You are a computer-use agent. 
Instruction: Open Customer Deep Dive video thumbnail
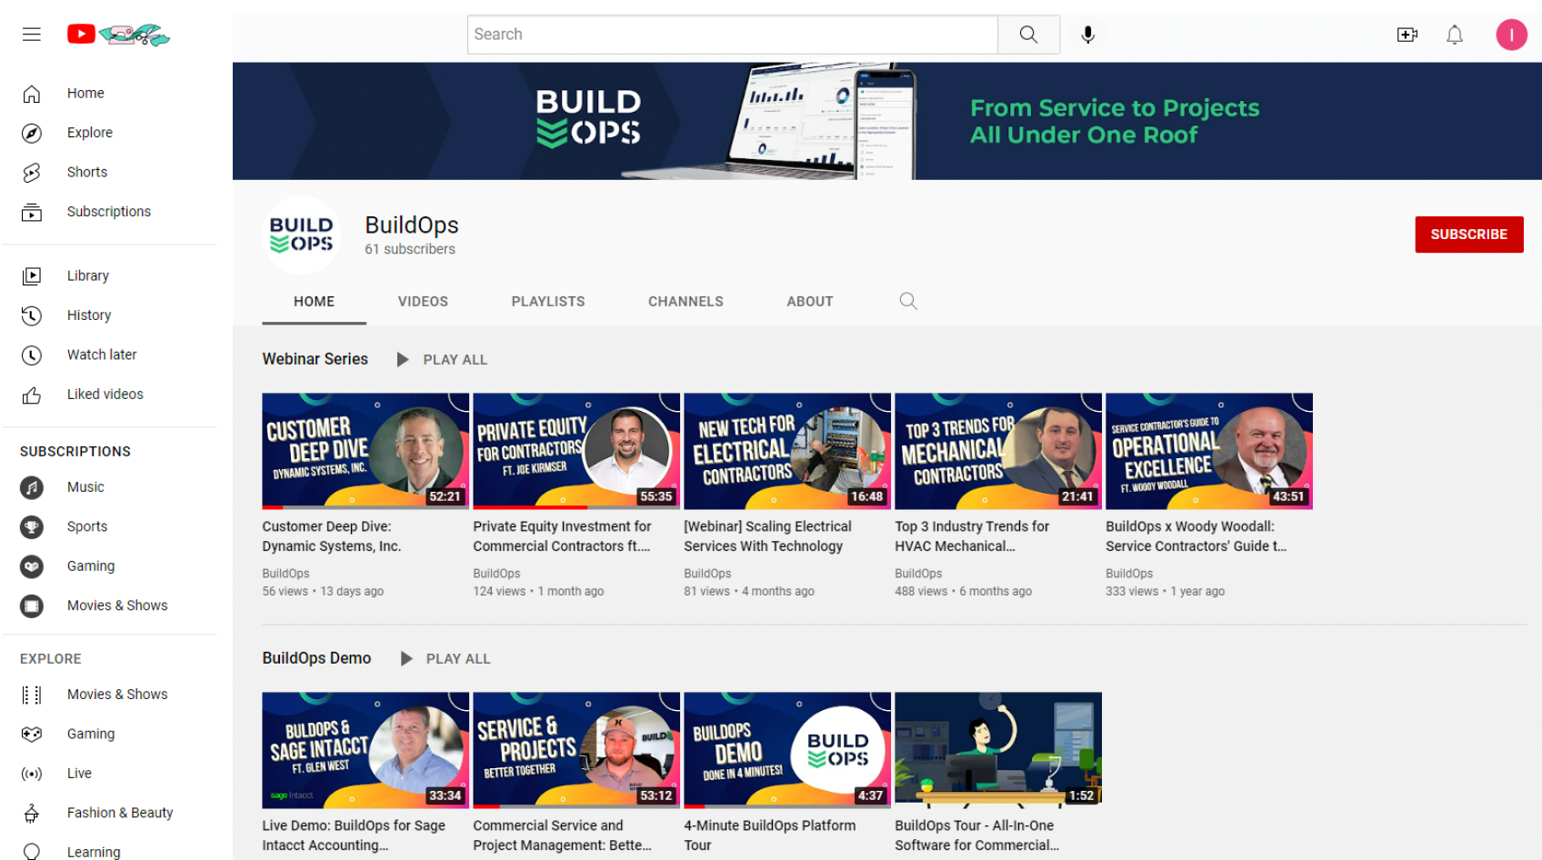365,451
